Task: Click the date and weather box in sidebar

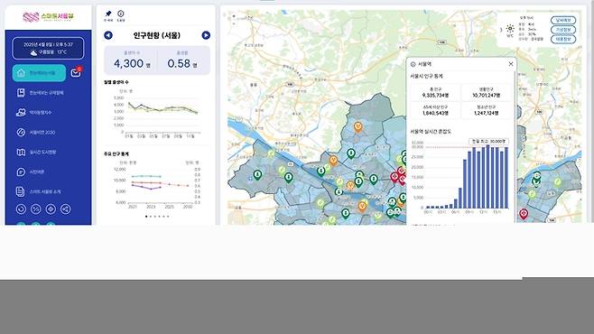Action: [x=48, y=48]
